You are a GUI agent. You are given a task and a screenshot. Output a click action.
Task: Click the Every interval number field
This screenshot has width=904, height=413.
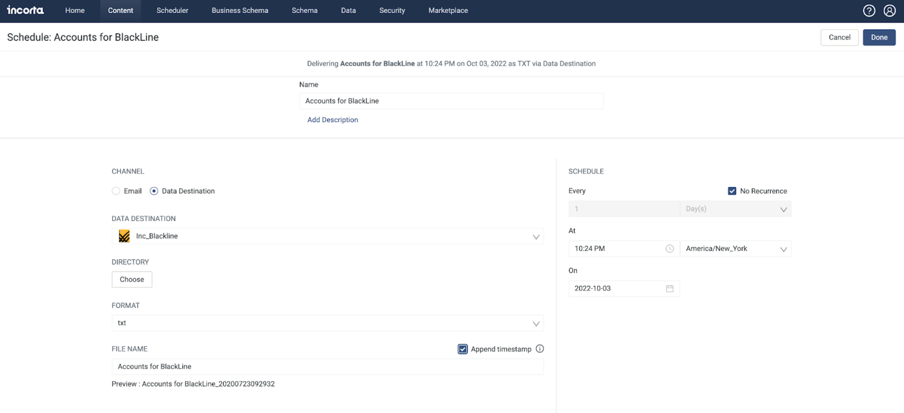[x=624, y=209]
